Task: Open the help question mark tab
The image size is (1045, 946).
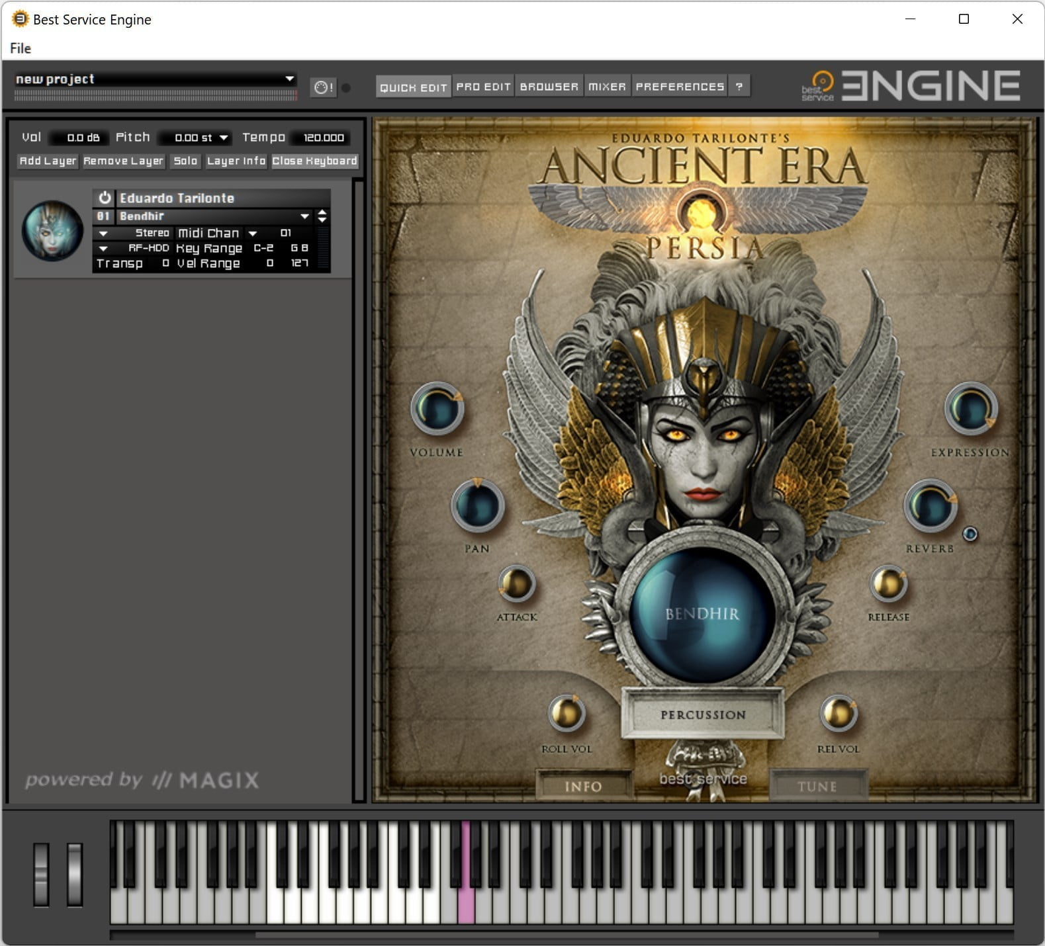Action: (739, 87)
